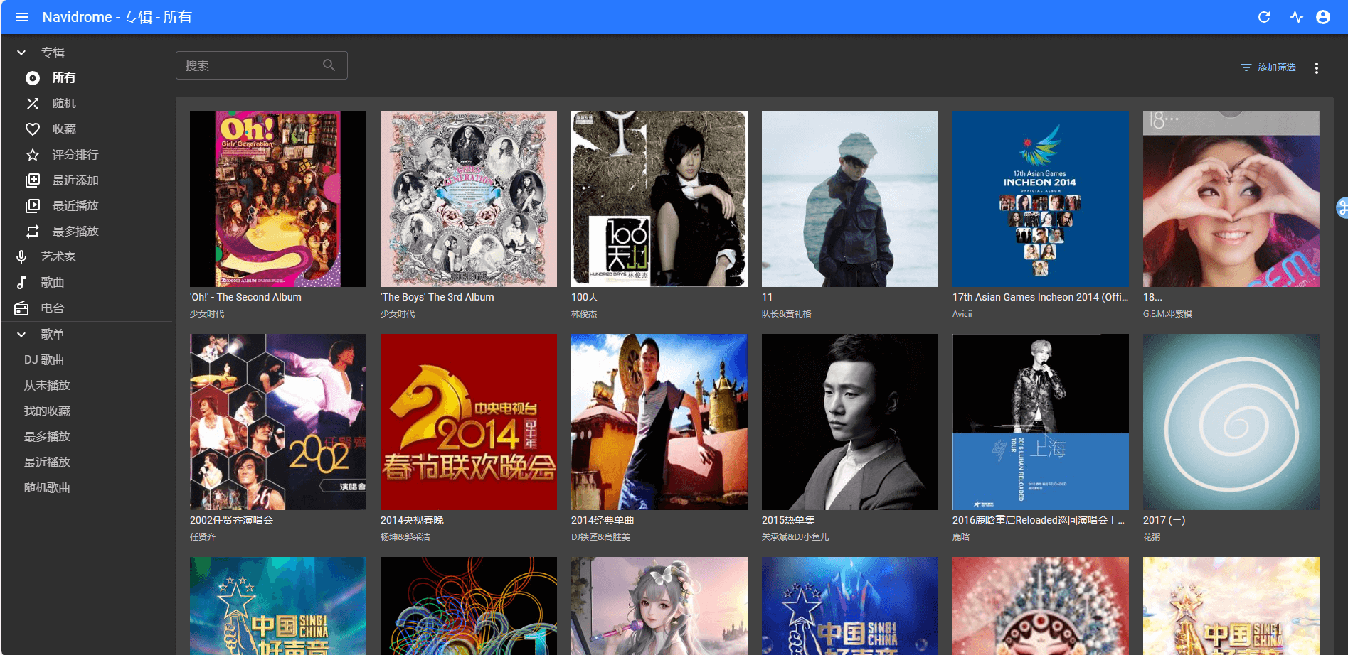
Task: Collapse the 专辑 section chevron
Action: 21,53
